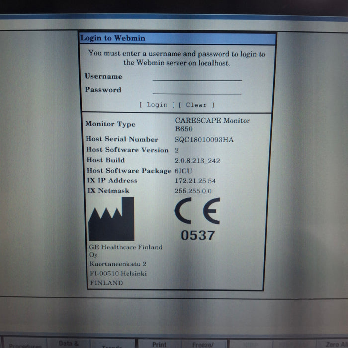Image resolution: width=348 pixels, height=348 pixels.
Task: Click the '0537' notified body number
Action: (x=198, y=235)
